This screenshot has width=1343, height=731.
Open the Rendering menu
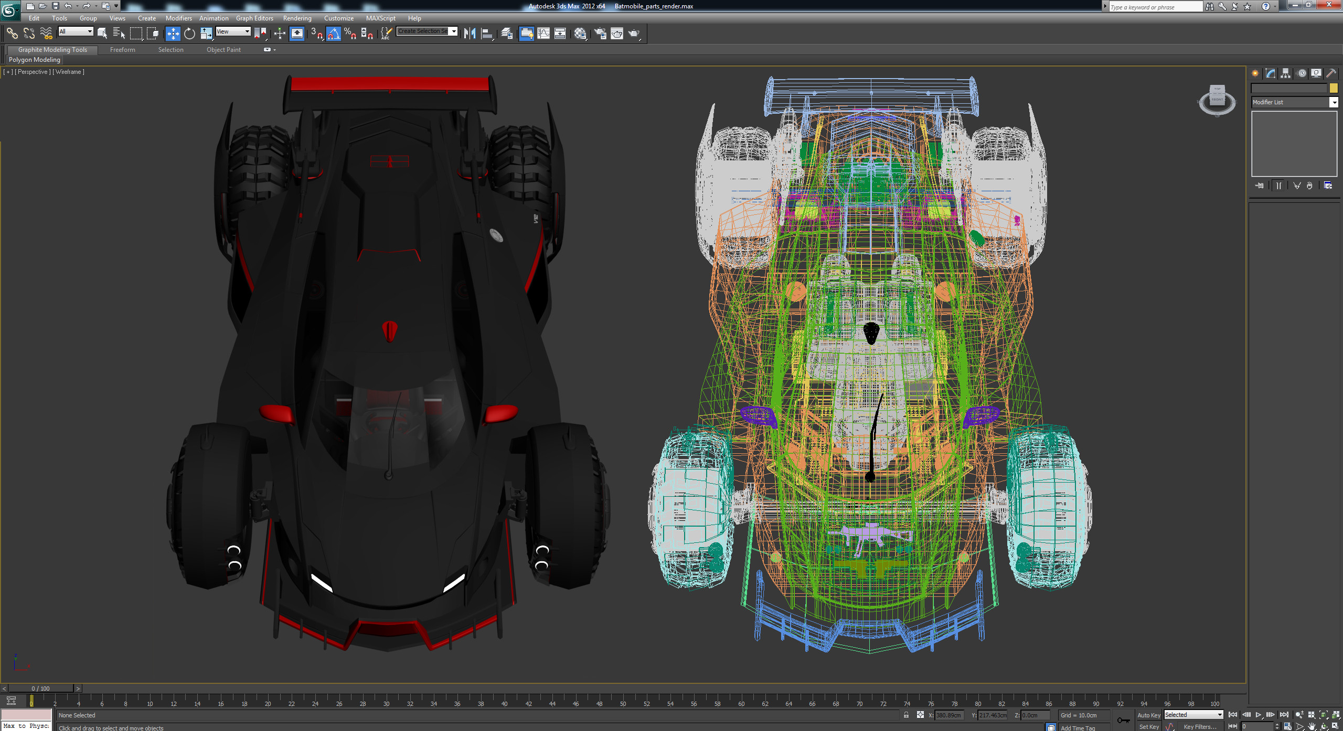pyautogui.click(x=297, y=18)
